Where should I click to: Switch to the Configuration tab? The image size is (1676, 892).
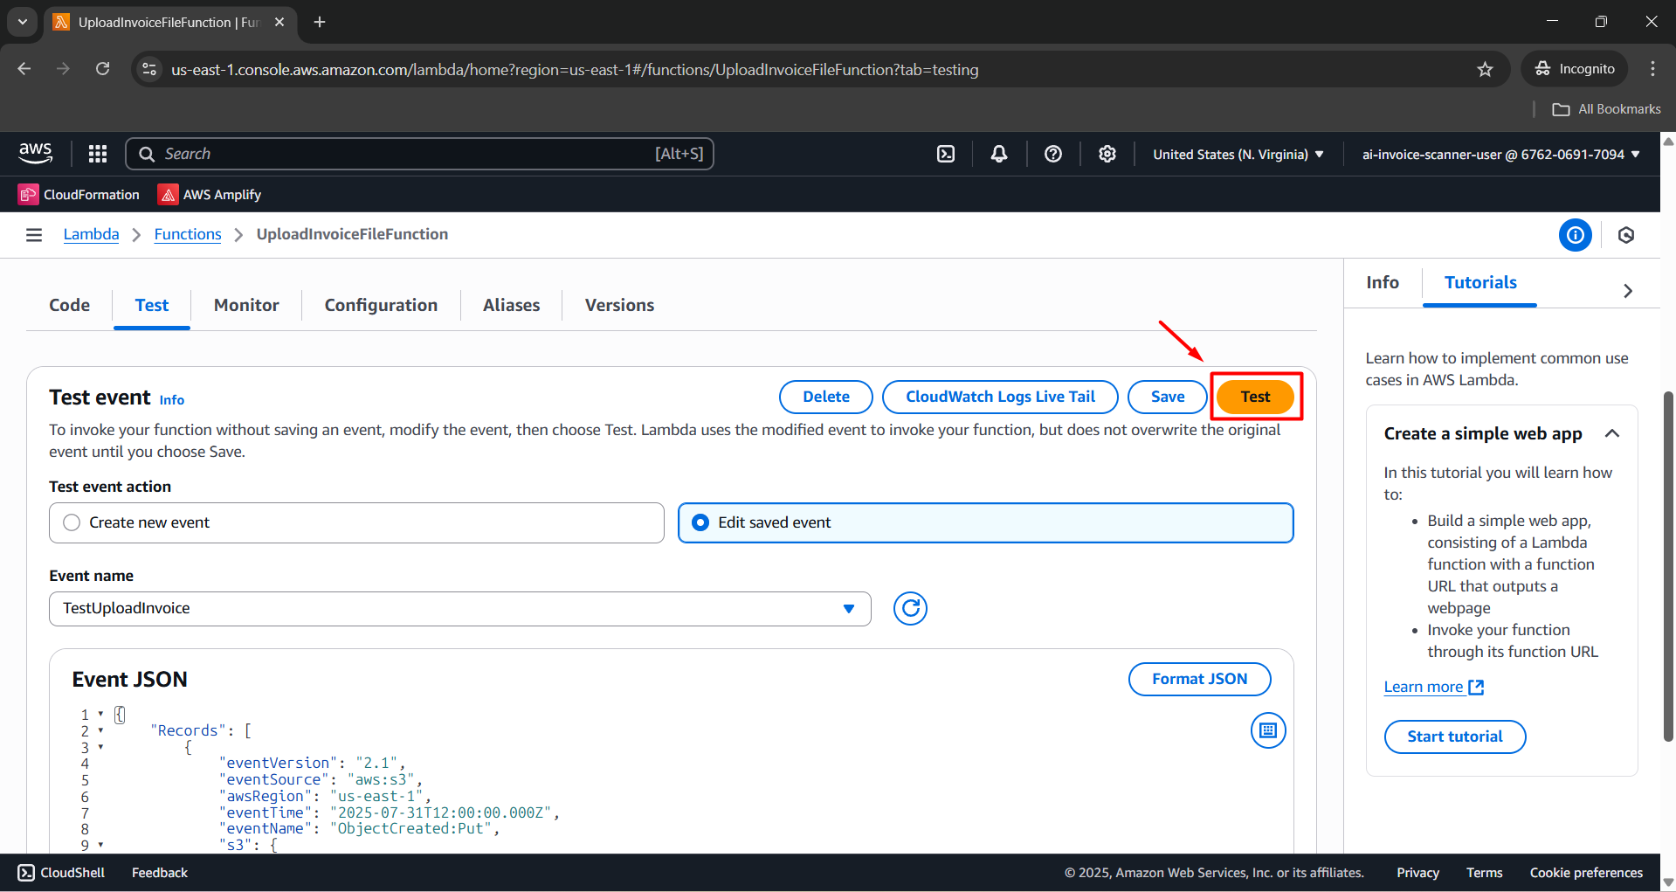(x=381, y=305)
